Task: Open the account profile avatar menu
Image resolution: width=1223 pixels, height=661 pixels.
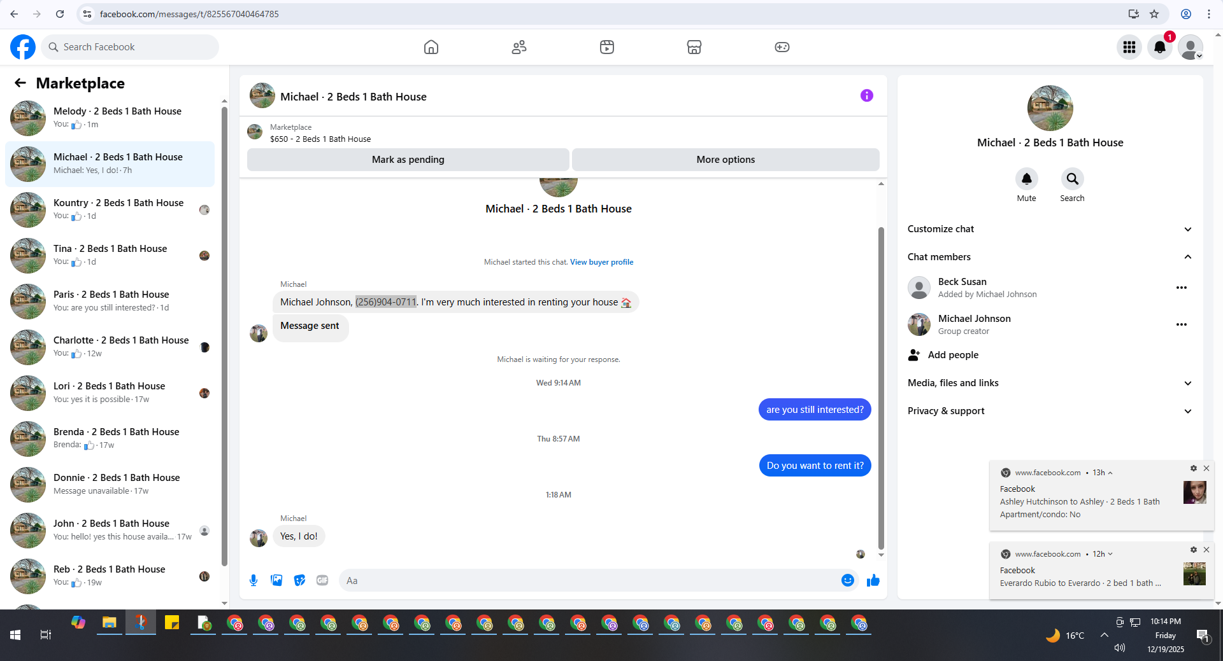Action: point(1191,47)
